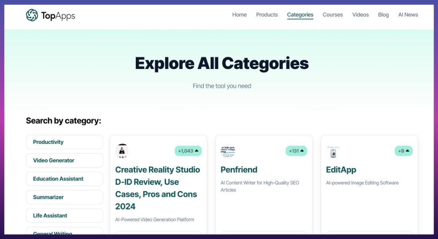438x239 pixels.
Task: Click the EditApp phone thumbnail
Action: tap(333, 152)
